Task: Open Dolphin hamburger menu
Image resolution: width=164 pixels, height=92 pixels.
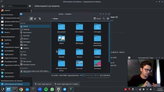Action: tap(108, 19)
